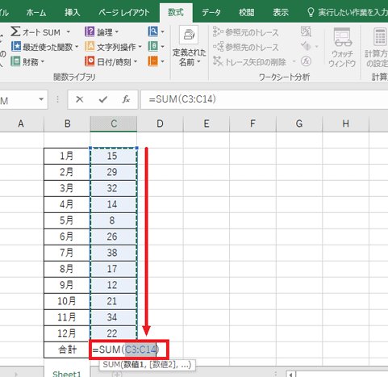This screenshot has height=377, width=388.
Task: Select column C header
Action: click(114, 124)
